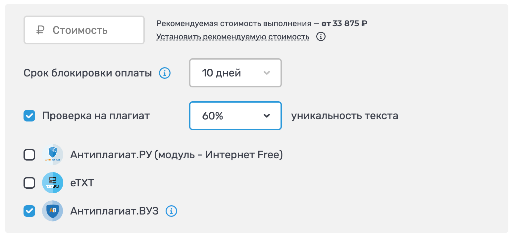Click the chevron arrow in 60% selector
Image resolution: width=514 pixels, height=239 pixels.
click(x=267, y=116)
